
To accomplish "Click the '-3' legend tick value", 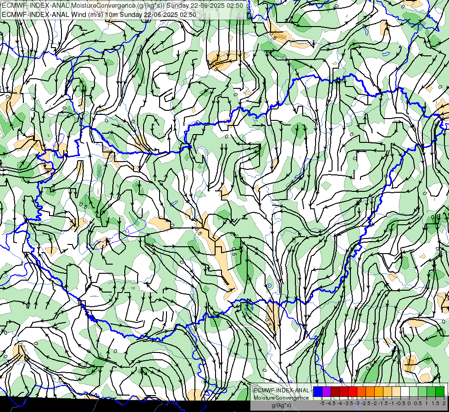I will click(357, 403).
